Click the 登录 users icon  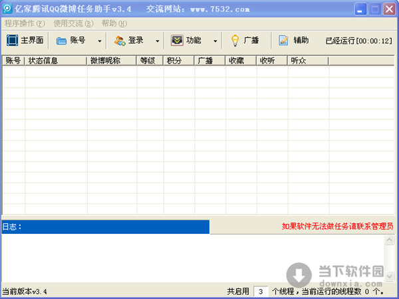point(120,41)
